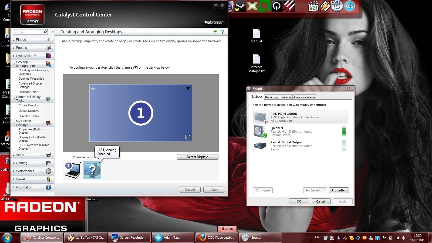Expand the Pinned section
Viewport: 432px width, 243px height.
coord(14,40)
